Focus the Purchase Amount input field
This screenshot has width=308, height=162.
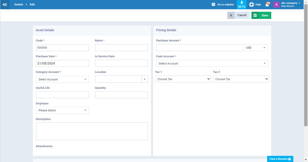[200, 48]
